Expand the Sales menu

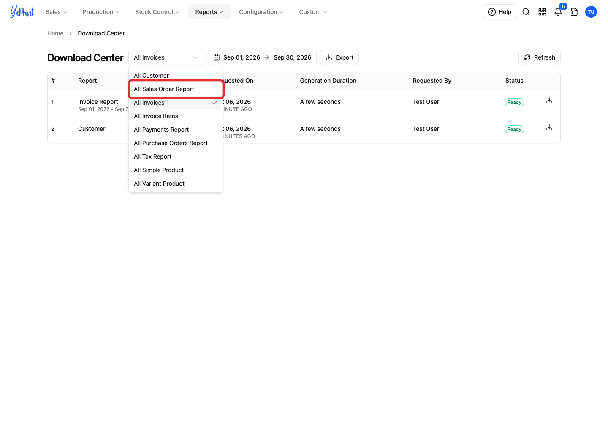click(x=56, y=12)
